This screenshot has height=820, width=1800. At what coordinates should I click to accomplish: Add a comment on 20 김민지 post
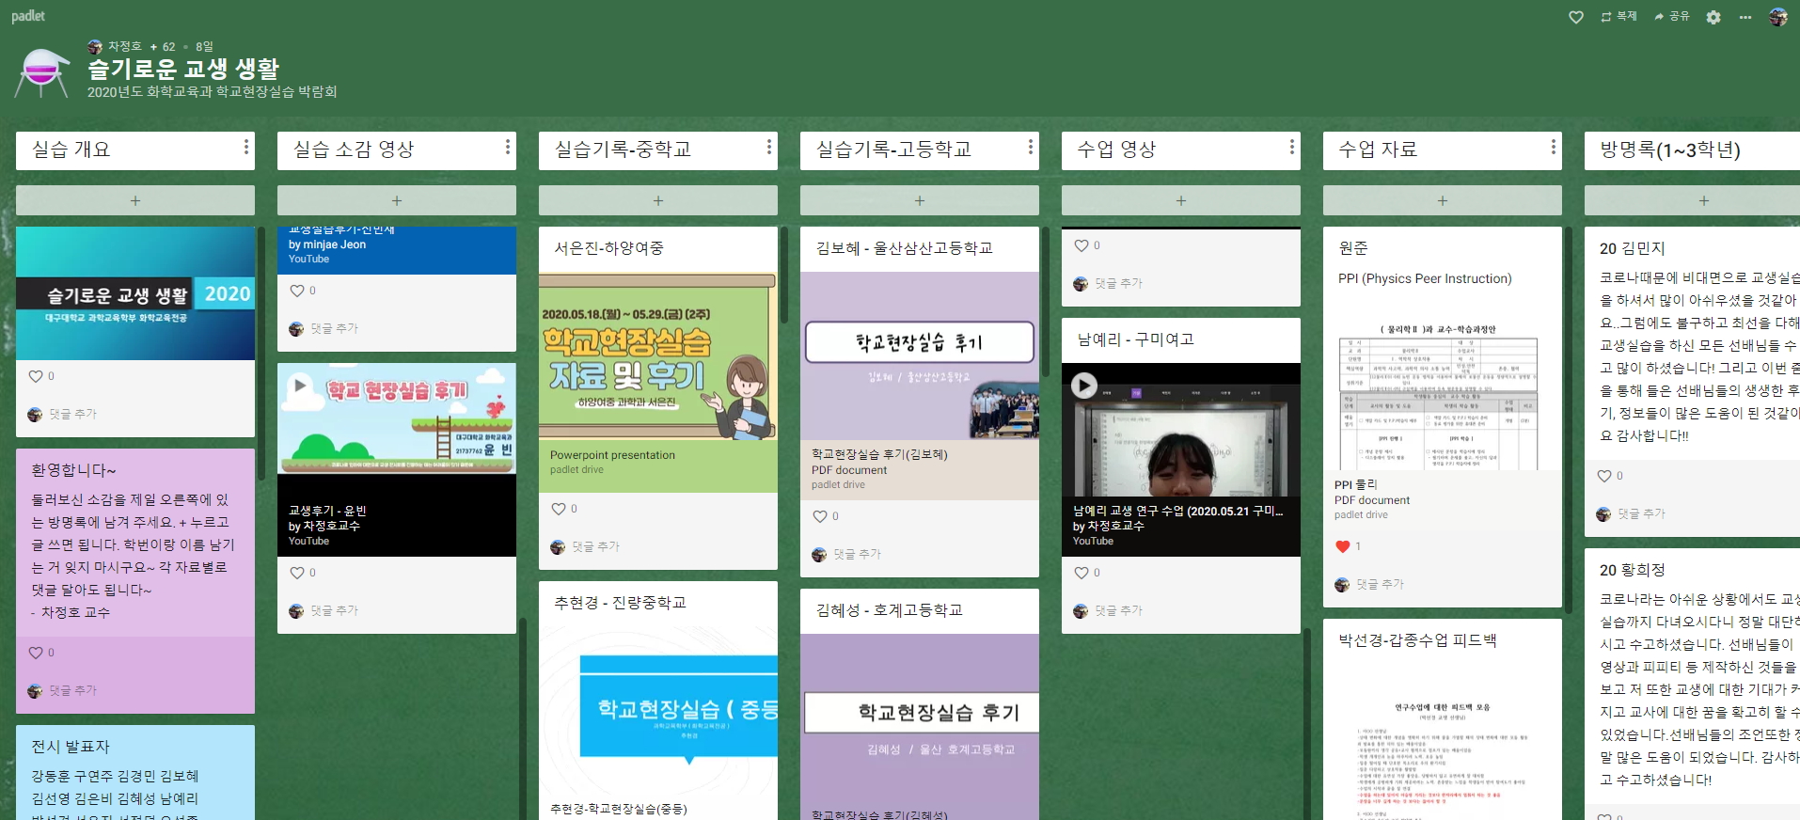click(x=1641, y=514)
